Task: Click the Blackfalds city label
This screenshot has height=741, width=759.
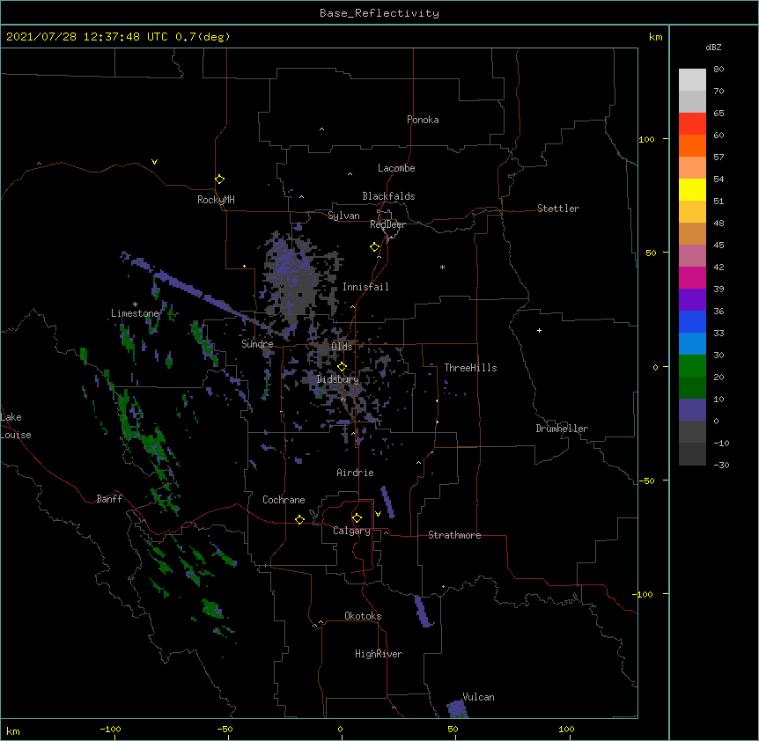Action: (x=388, y=196)
